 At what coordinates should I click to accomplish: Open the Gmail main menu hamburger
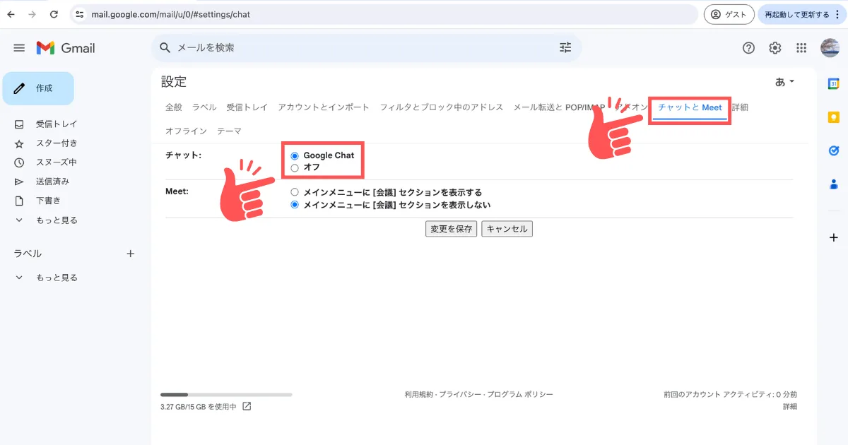click(x=19, y=48)
